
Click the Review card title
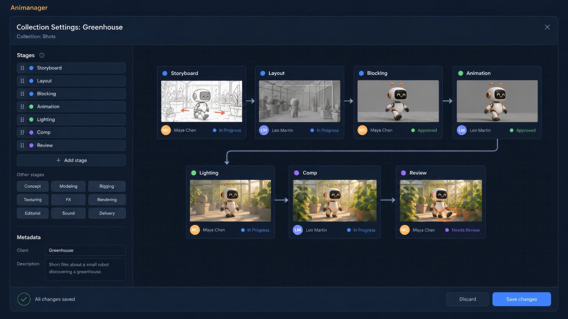[x=418, y=173]
